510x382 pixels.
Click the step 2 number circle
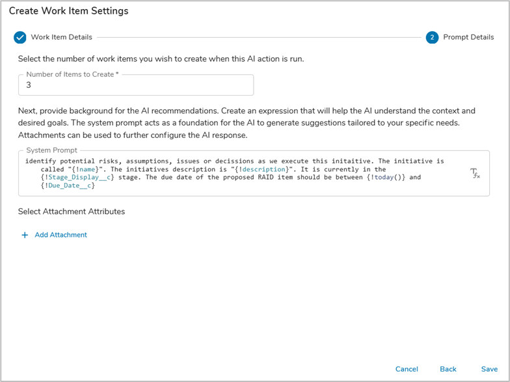pos(432,37)
